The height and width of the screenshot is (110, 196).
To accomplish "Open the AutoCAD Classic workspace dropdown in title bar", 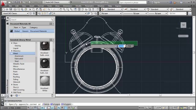I will click(x=56, y=2).
